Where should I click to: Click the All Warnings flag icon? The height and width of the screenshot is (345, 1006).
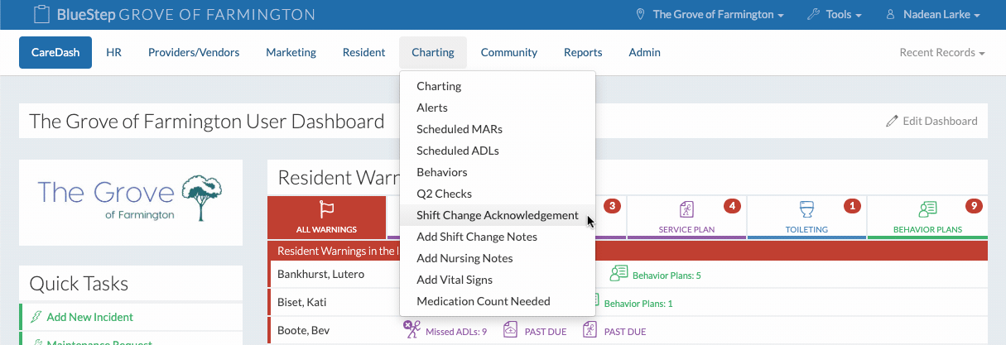(x=326, y=210)
